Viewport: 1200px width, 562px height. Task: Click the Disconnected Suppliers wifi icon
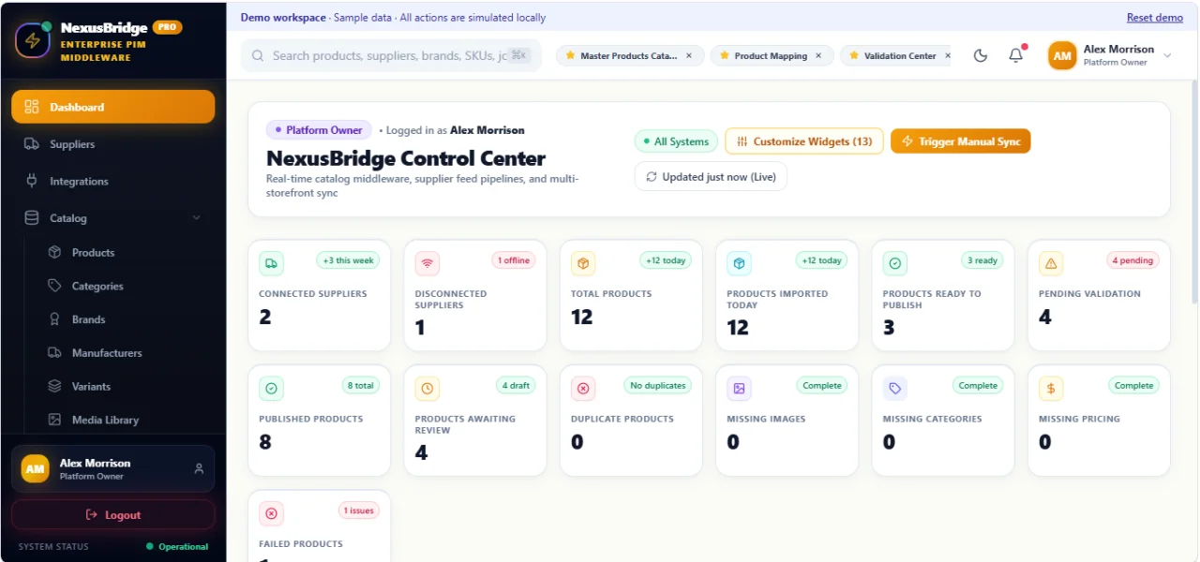(x=427, y=263)
